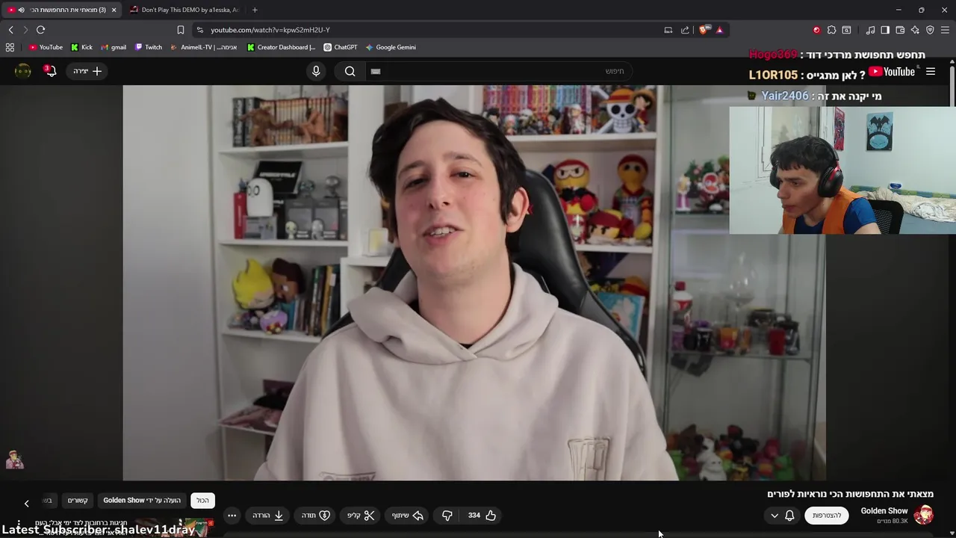Open the browser extensions puzzle icon
This screenshot has width=956, height=538.
click(831, 30)
